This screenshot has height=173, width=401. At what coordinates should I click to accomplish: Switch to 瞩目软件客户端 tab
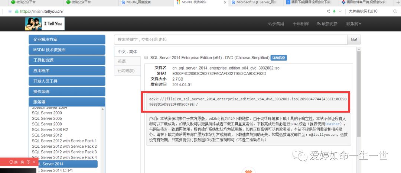point(366,2)
